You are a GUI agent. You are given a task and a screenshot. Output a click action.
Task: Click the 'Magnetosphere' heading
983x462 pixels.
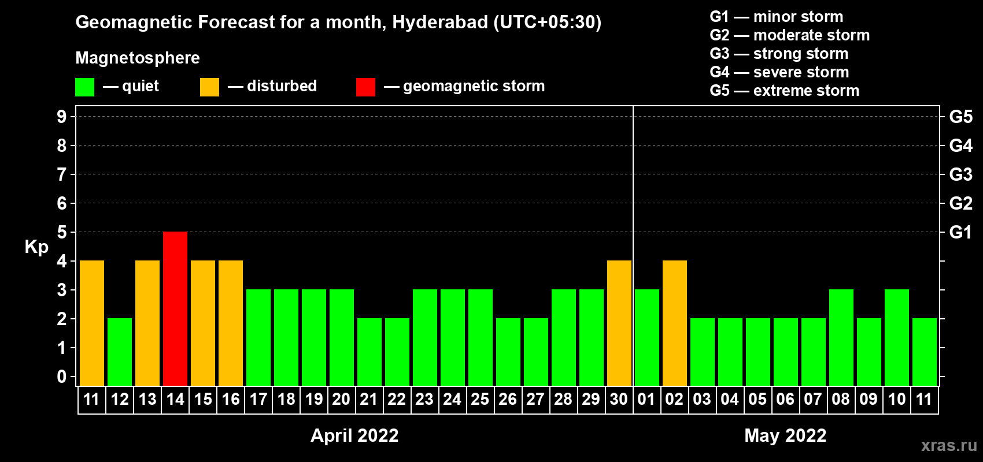(138, 58)
